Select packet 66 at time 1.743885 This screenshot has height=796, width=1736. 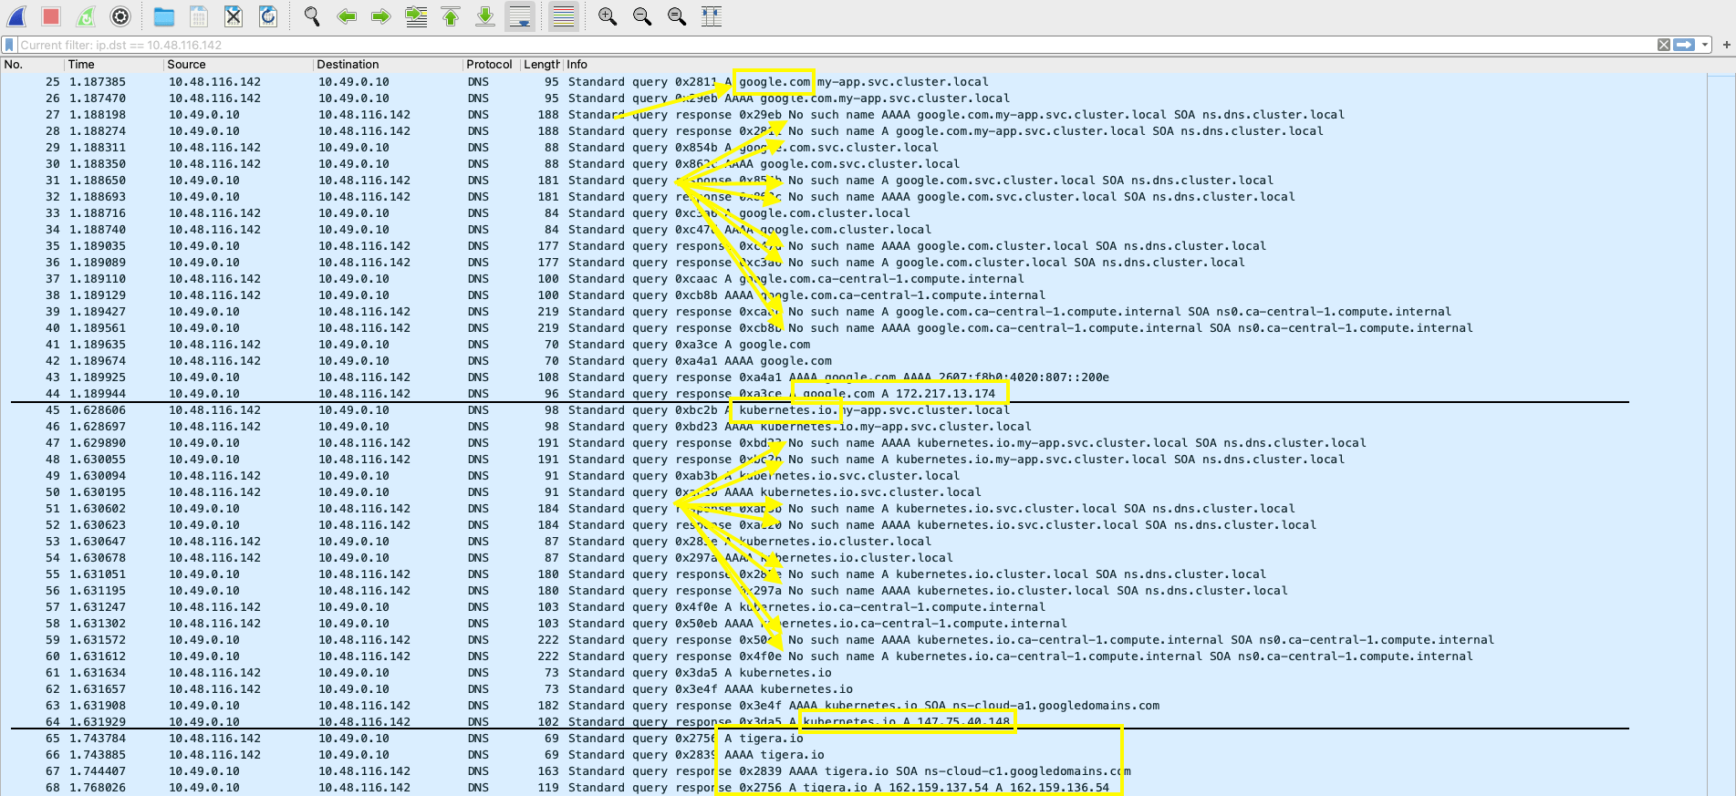pos(853,755)
